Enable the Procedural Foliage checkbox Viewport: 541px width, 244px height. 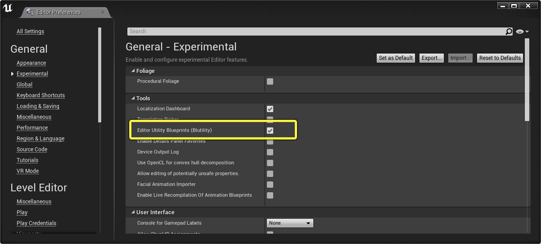pos(270,81)
